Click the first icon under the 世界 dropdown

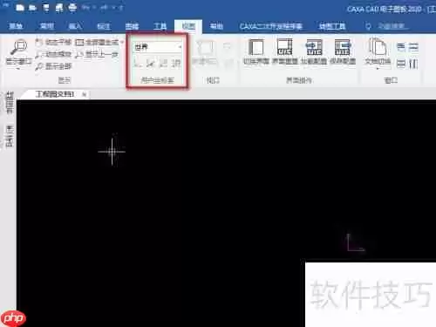click(138, 63)
